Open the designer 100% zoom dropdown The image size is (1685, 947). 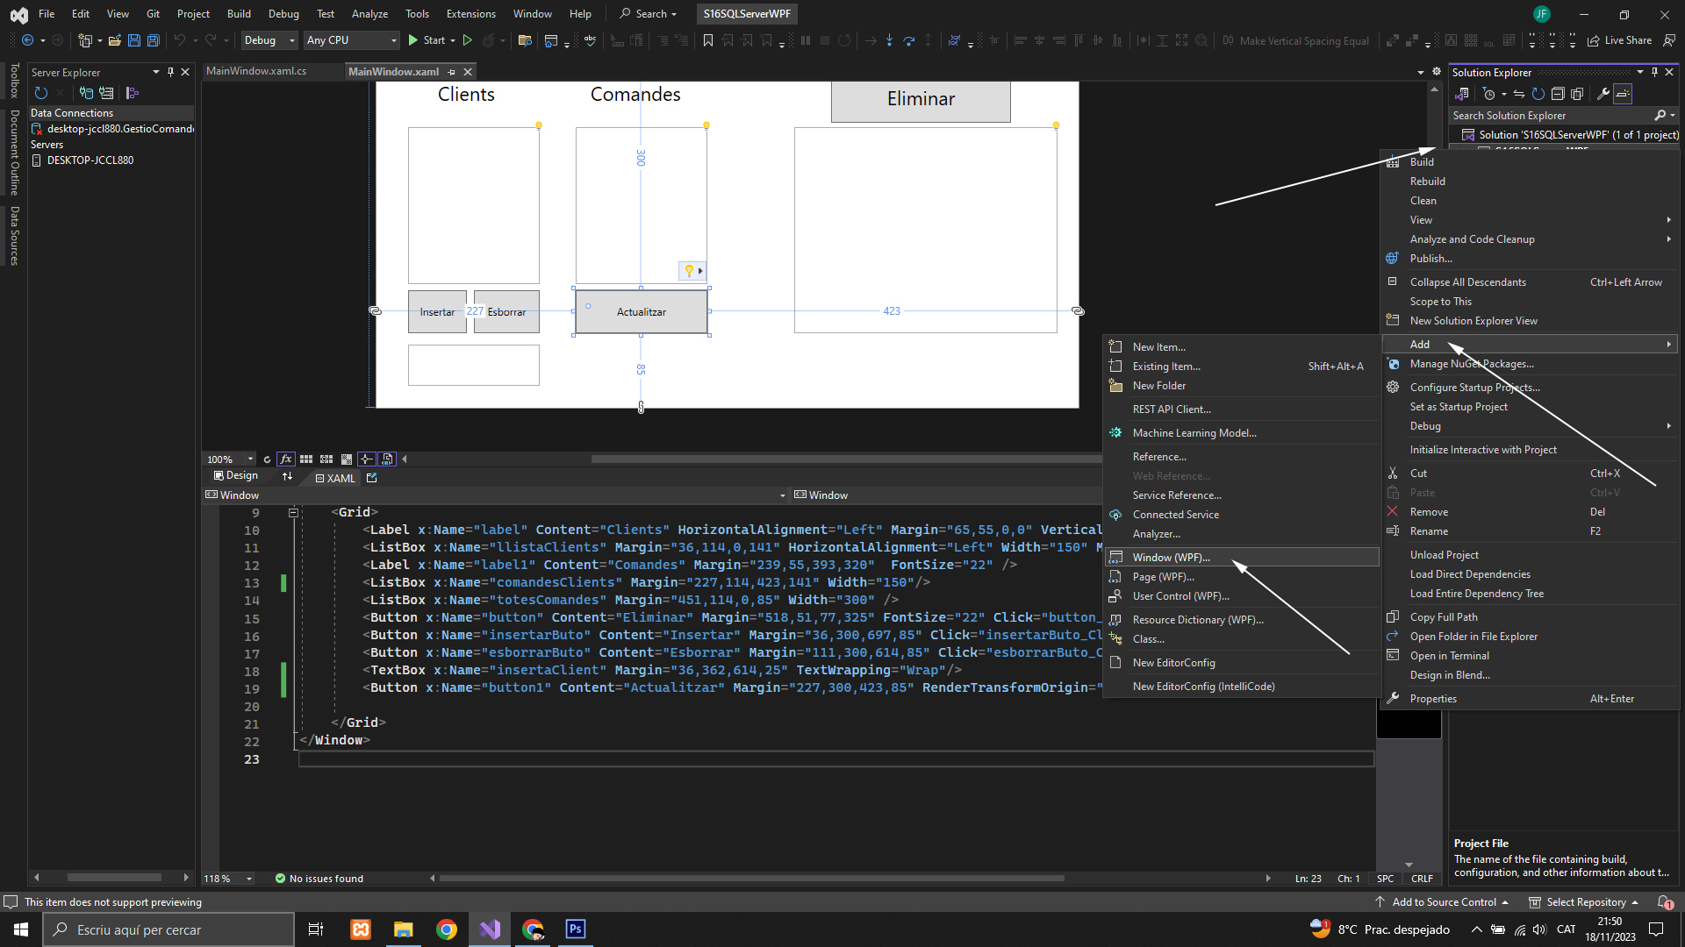coord(249,459)
